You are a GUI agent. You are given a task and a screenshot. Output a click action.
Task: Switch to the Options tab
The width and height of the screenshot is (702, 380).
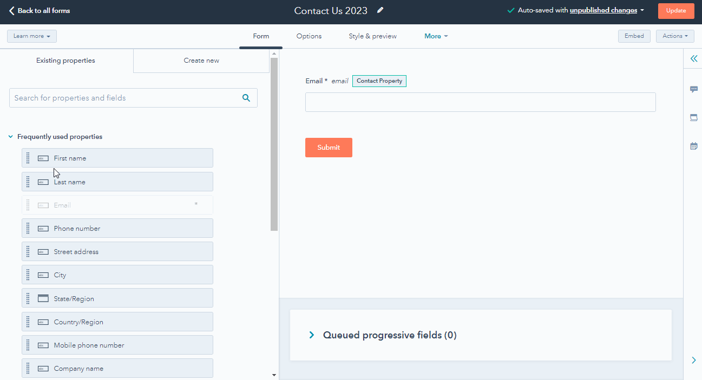point(309,36)
